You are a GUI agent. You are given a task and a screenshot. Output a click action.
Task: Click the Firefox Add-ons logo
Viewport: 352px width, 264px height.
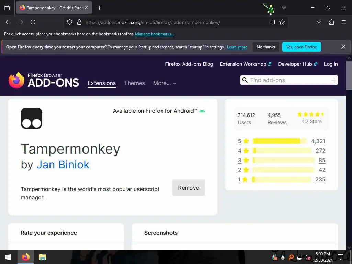tap(44, 80)
